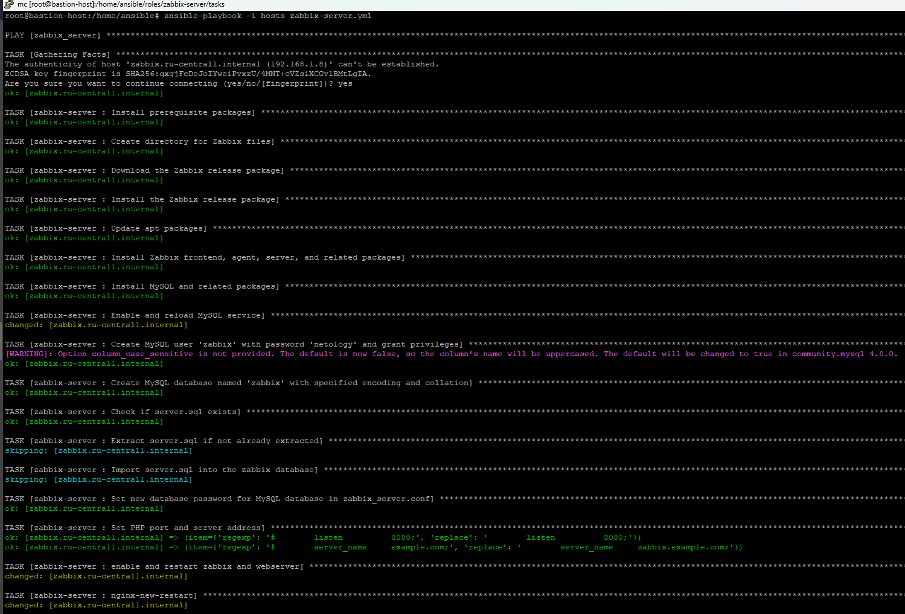Click the PuTTY icon in title bar
The image size is (905, 614).
pos(9,5)
